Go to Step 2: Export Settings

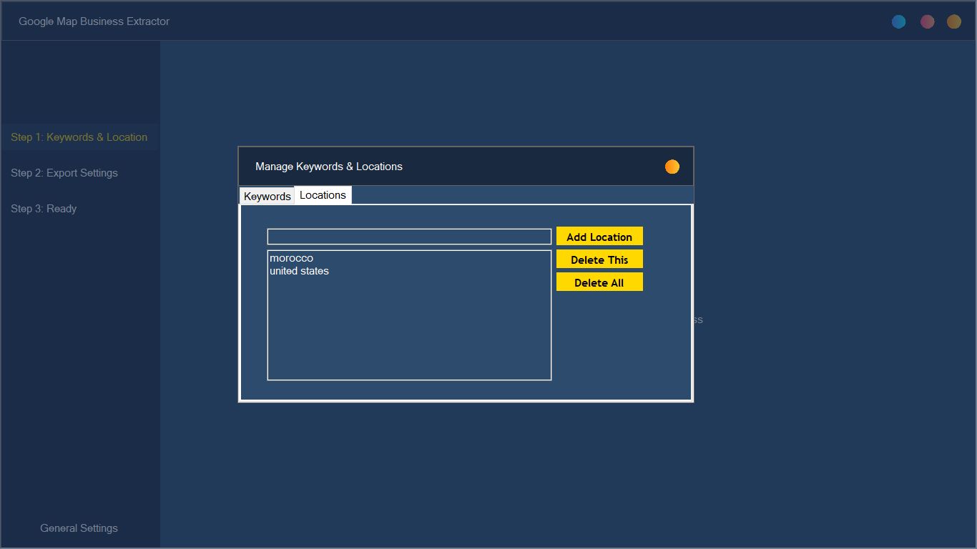[64, 173]
